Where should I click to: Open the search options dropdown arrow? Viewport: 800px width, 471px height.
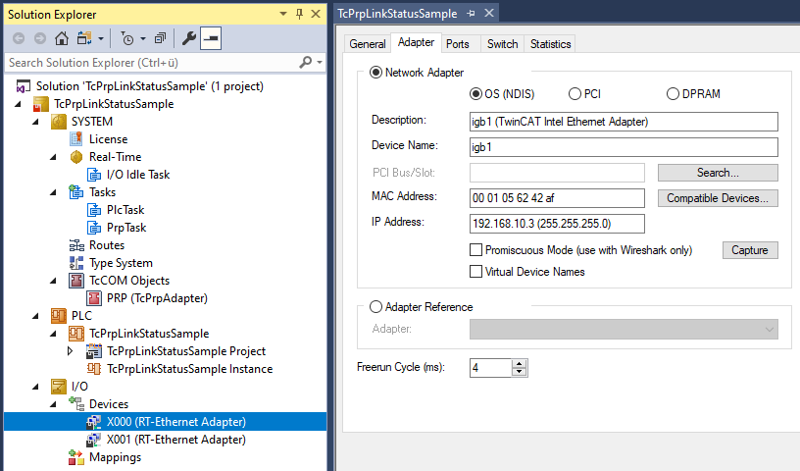point(320,63)
